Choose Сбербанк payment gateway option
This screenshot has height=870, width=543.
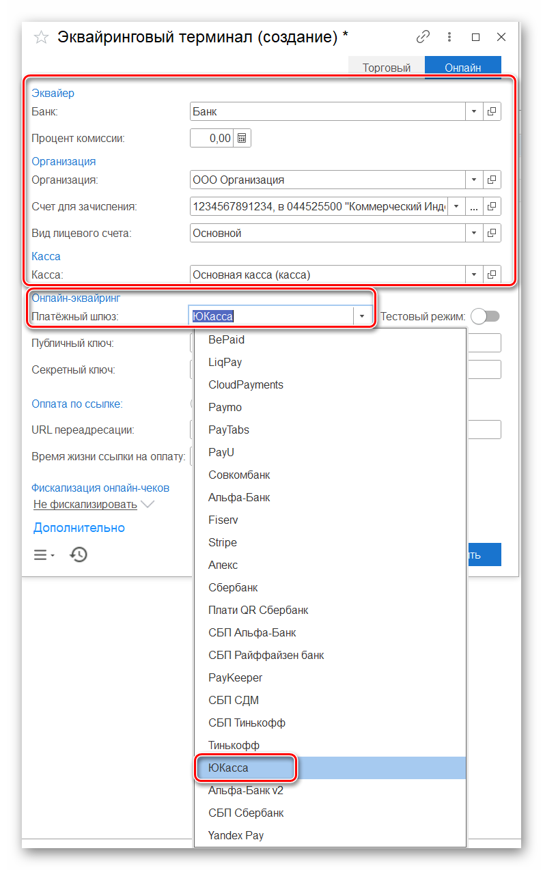[233, 587]
